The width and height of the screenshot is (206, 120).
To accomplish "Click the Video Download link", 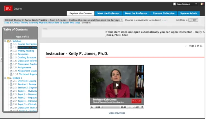I will (x=117, y=113).
